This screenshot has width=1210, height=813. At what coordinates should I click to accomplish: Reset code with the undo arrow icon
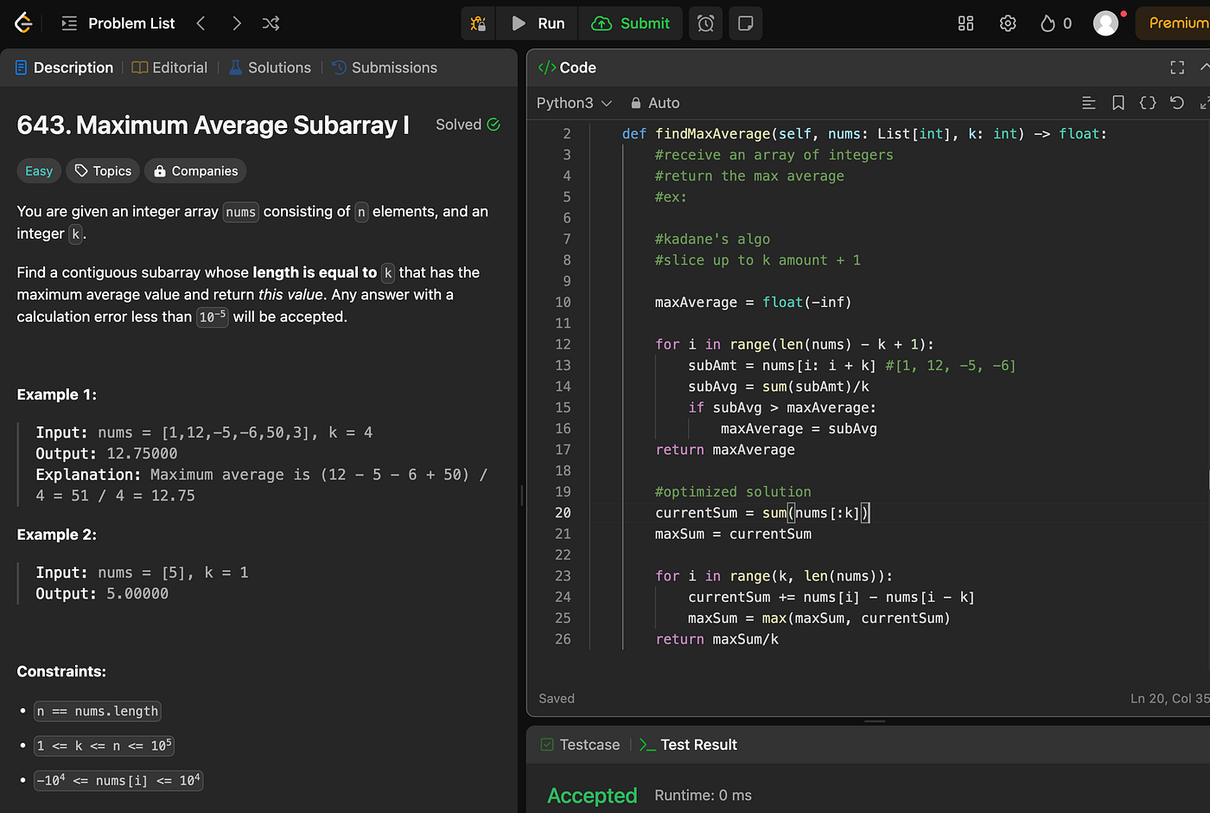1176,103
